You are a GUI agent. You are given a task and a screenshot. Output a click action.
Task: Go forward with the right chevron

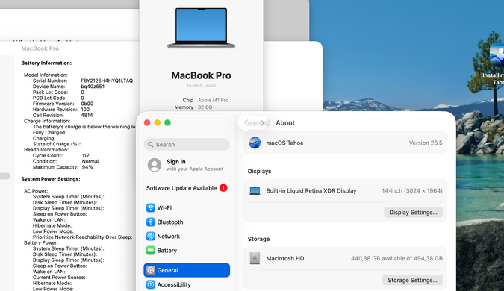(262, 122)
